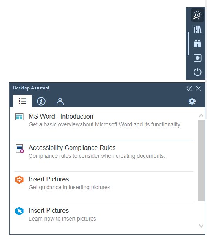
Task: Open MS Word - Introduction entry
Action: click(x=104, y=124)
